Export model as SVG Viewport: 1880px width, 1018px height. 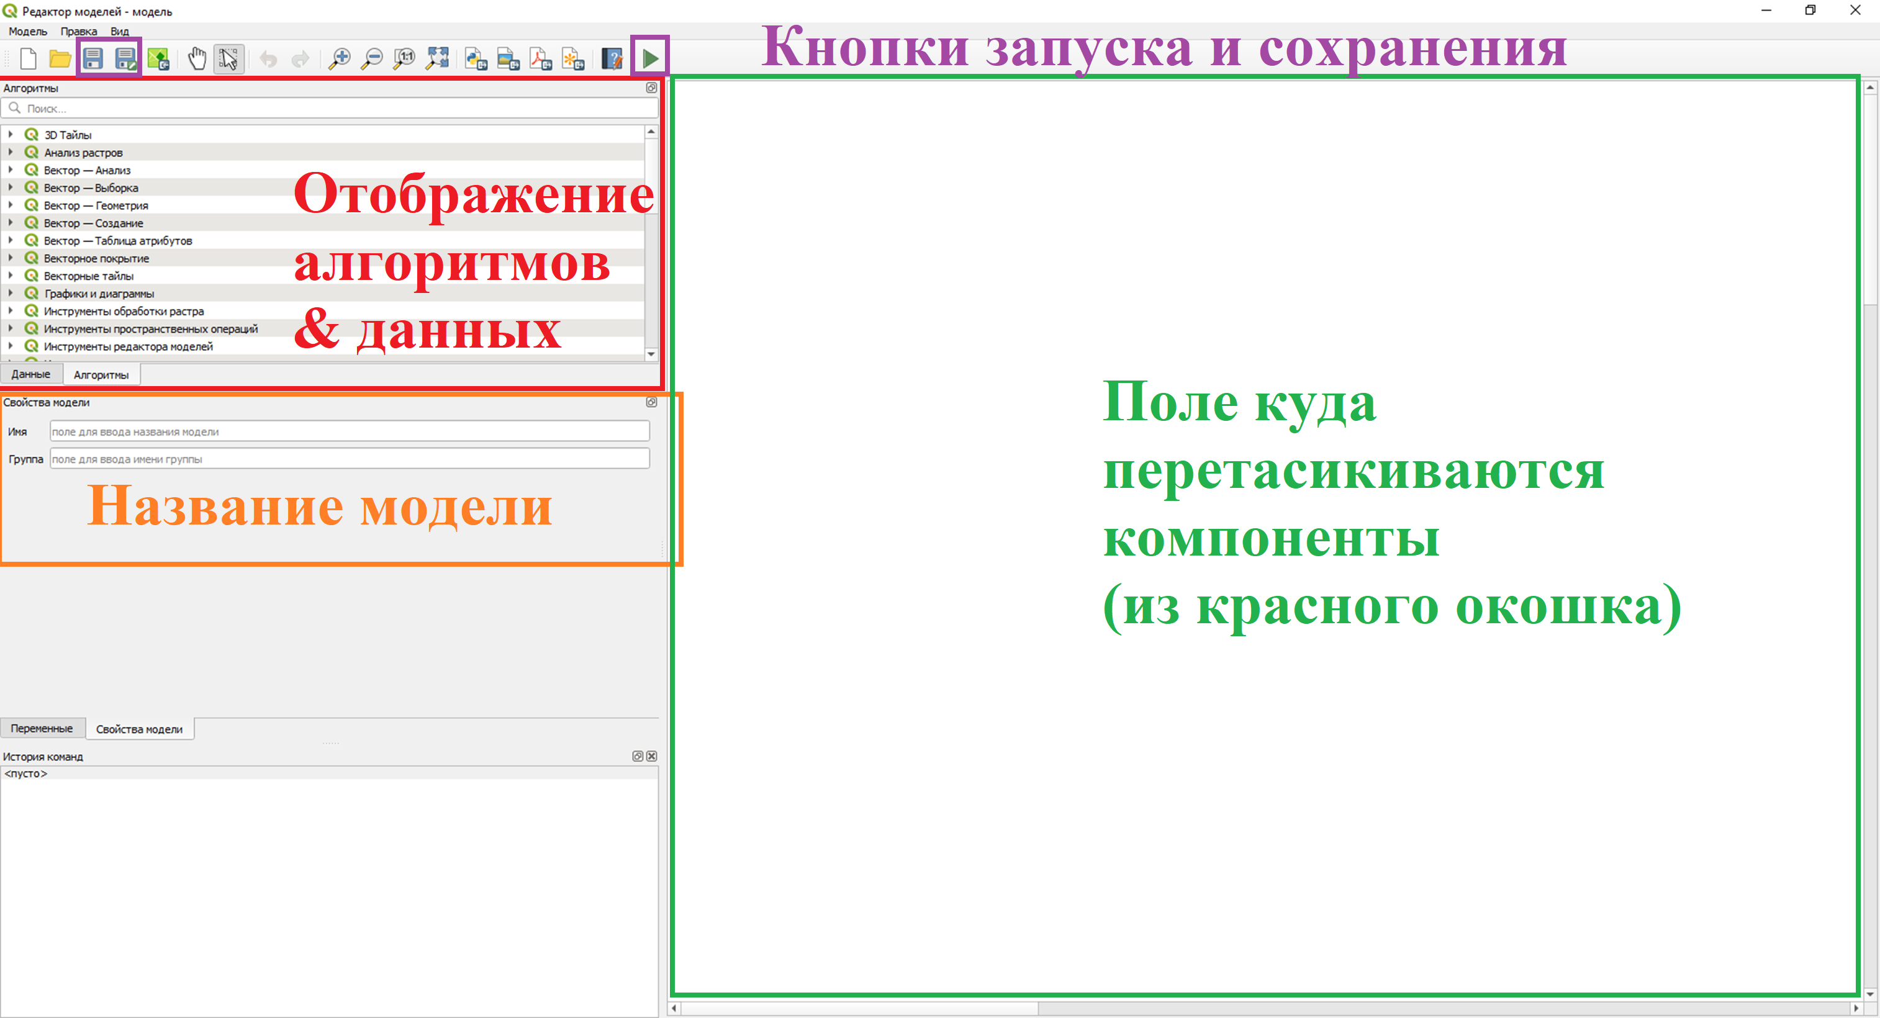pos(574,58)
